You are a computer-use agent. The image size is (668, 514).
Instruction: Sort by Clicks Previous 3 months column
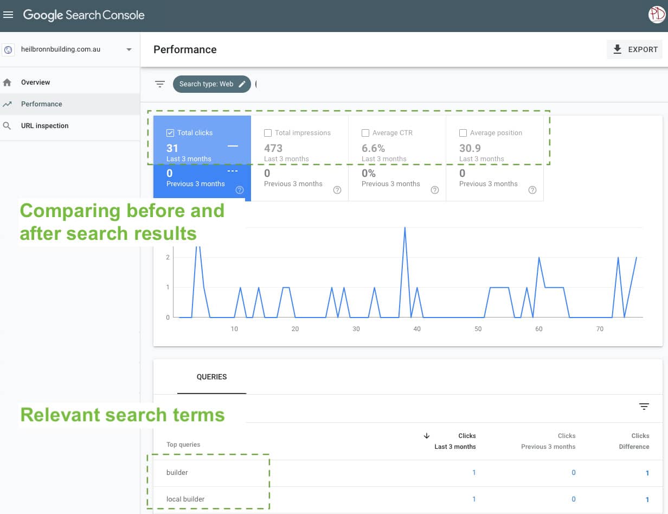pyautogui.click(x=548, y=441)
